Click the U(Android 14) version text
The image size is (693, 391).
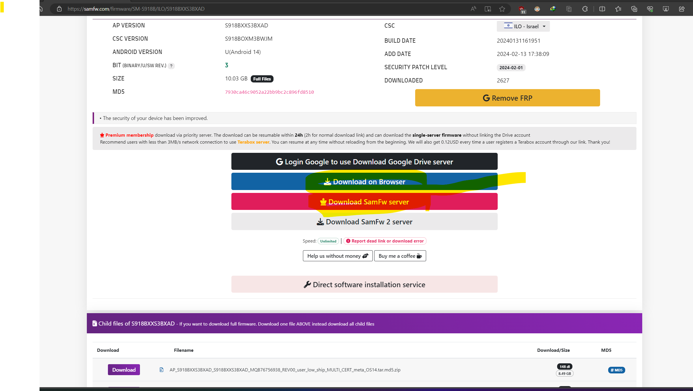243,52
